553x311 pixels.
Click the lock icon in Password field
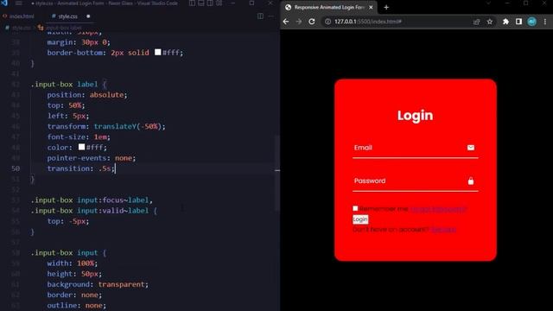pyautogui.click(x=470, y=181)
